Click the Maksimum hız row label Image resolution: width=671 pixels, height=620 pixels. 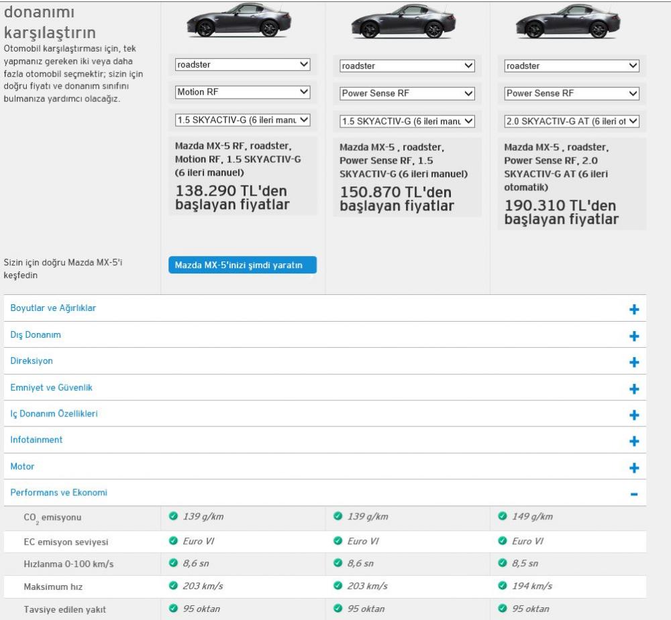click(x=53, y=587)
